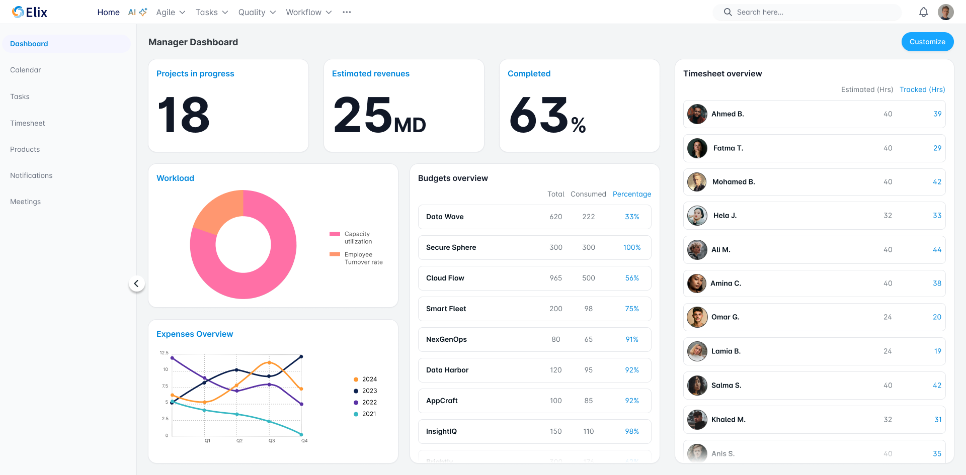Select Home in the top navigation
Viewport: 966px width, 475px height.
coord(108,12)
